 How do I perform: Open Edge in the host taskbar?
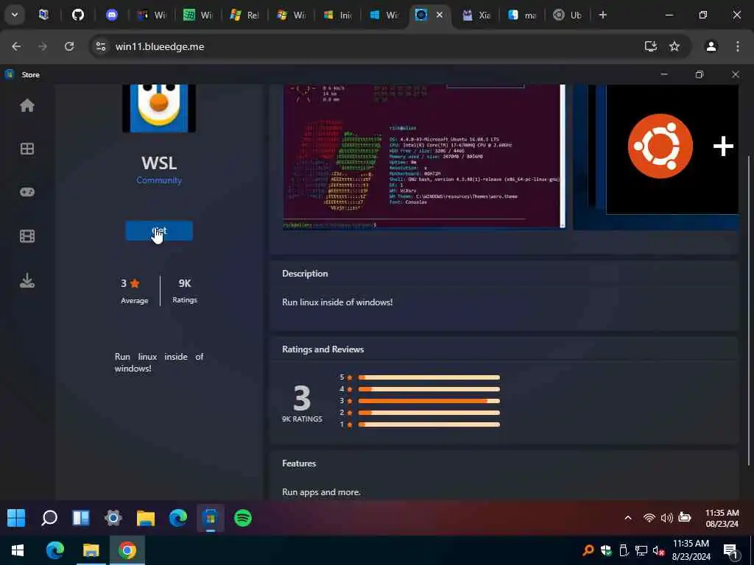54,550
